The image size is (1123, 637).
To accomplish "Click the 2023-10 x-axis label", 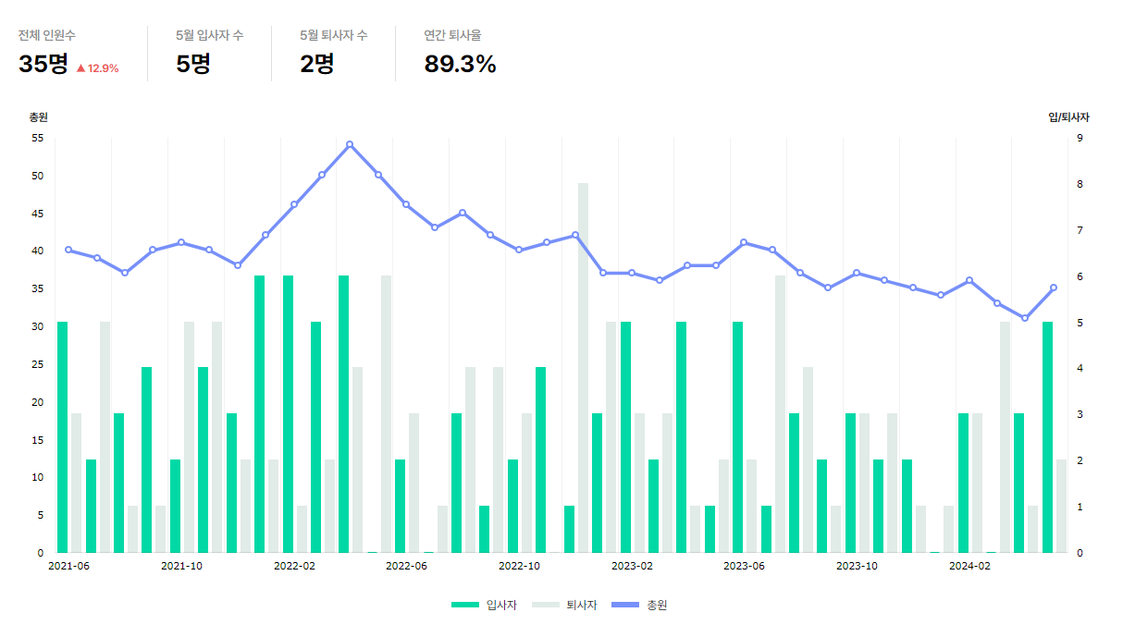I will [857, 566].
